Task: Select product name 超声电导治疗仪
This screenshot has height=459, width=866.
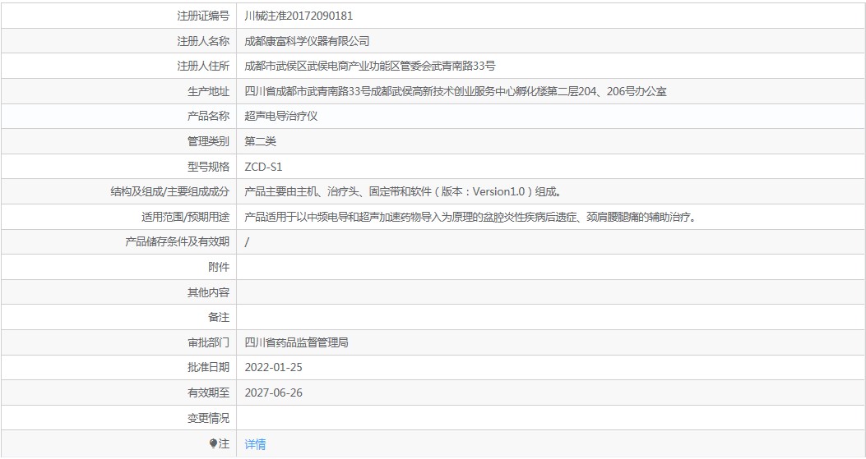Action: coord(281,117)
